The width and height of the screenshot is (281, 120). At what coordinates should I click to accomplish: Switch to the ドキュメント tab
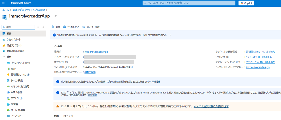pos(68,116)
